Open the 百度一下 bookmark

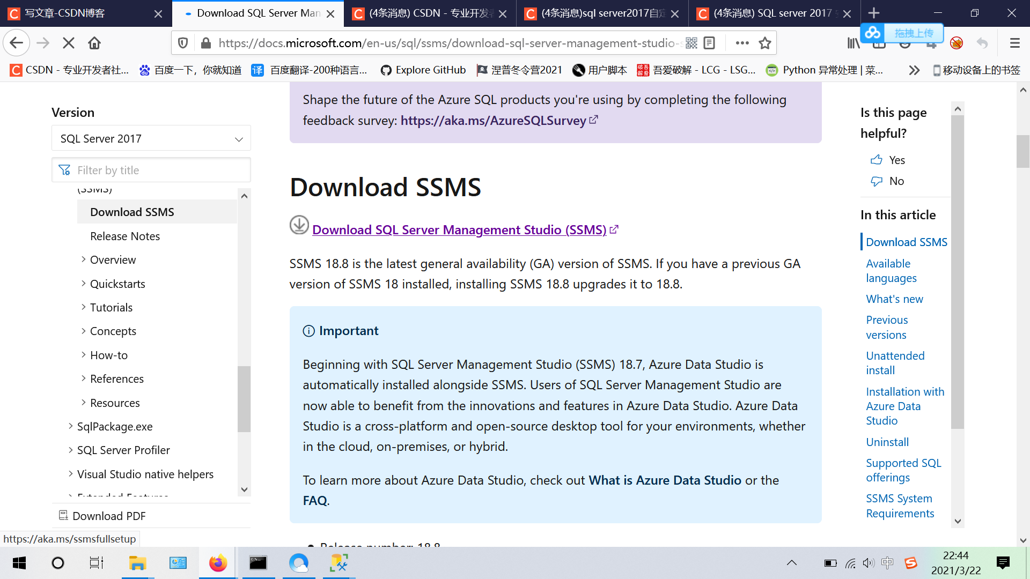coord(190,70)
